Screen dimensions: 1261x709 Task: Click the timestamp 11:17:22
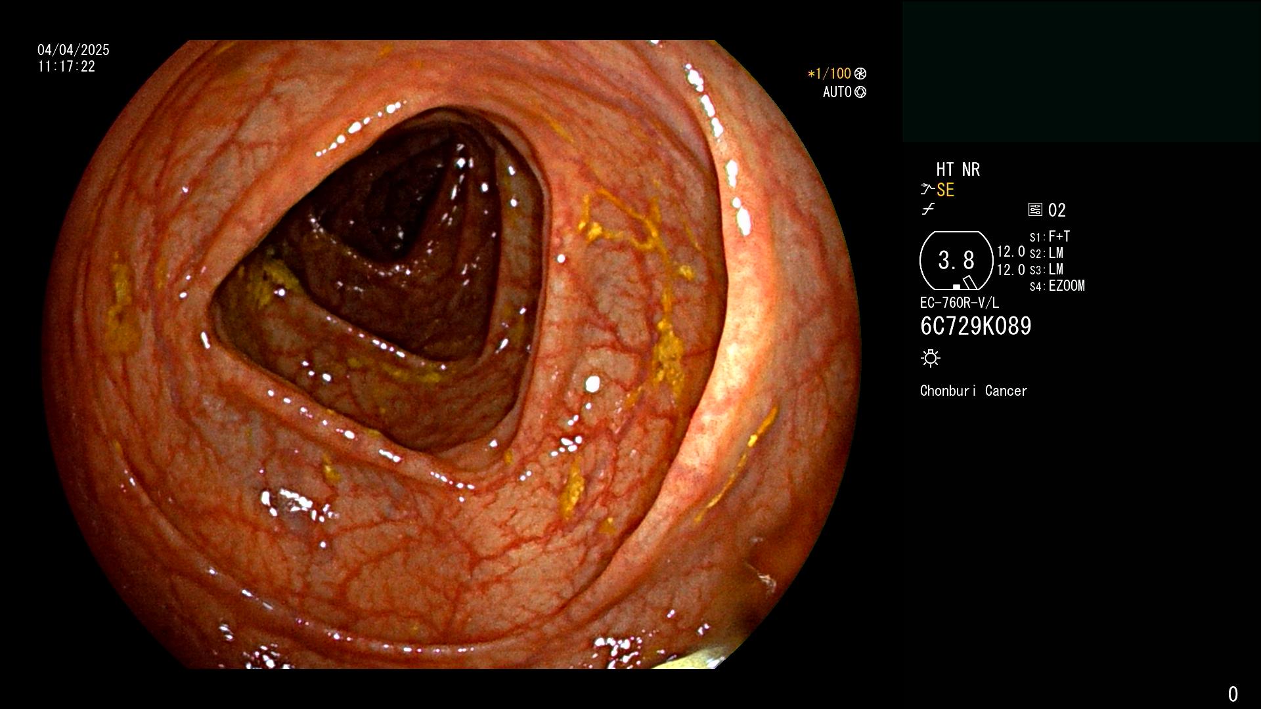coord(66,67)
